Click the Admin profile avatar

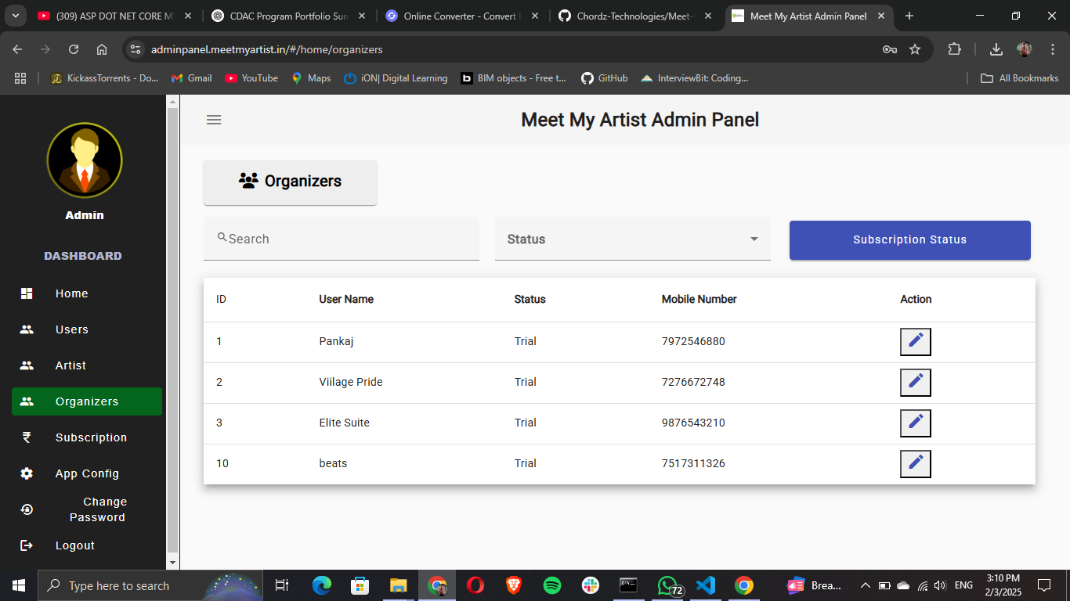tap(85, 160)
